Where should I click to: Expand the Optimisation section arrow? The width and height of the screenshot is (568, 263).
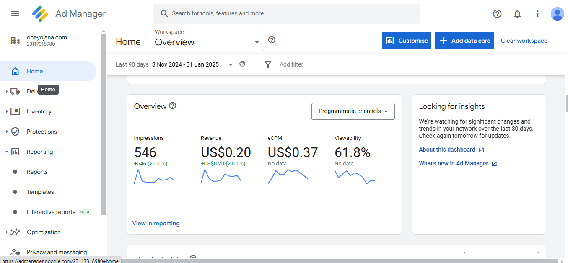(x=7, y=232)
